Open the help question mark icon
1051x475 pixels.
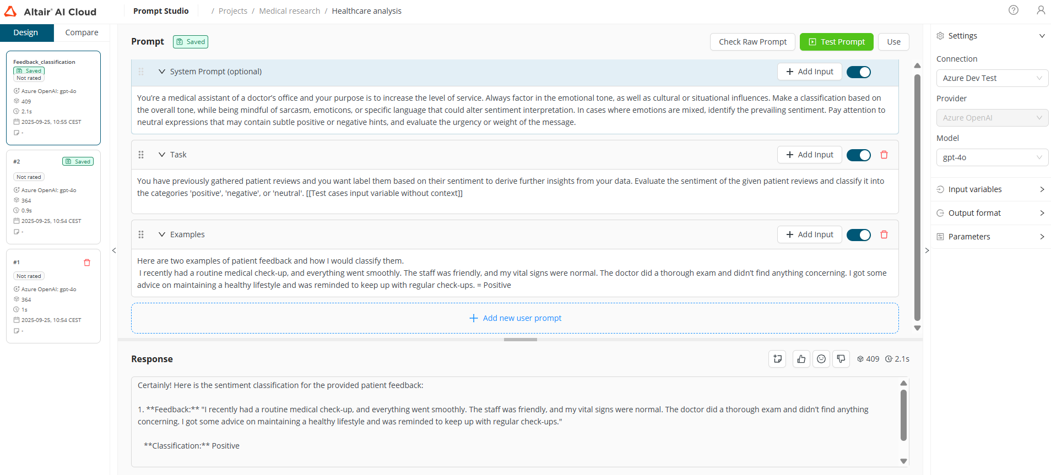pyautogui.click(x=1013, y=10)
